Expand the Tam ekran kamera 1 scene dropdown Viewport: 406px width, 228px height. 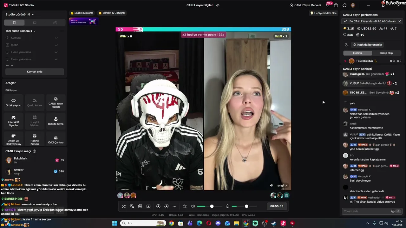21,31
